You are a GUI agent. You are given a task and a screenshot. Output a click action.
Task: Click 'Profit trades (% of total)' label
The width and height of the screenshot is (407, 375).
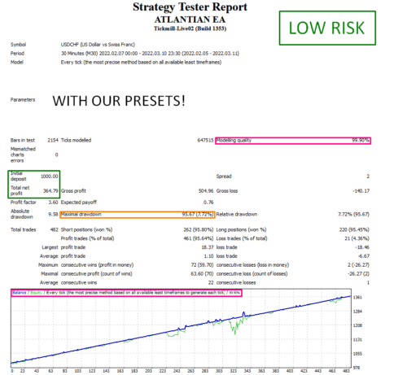(x=87, y=238)
